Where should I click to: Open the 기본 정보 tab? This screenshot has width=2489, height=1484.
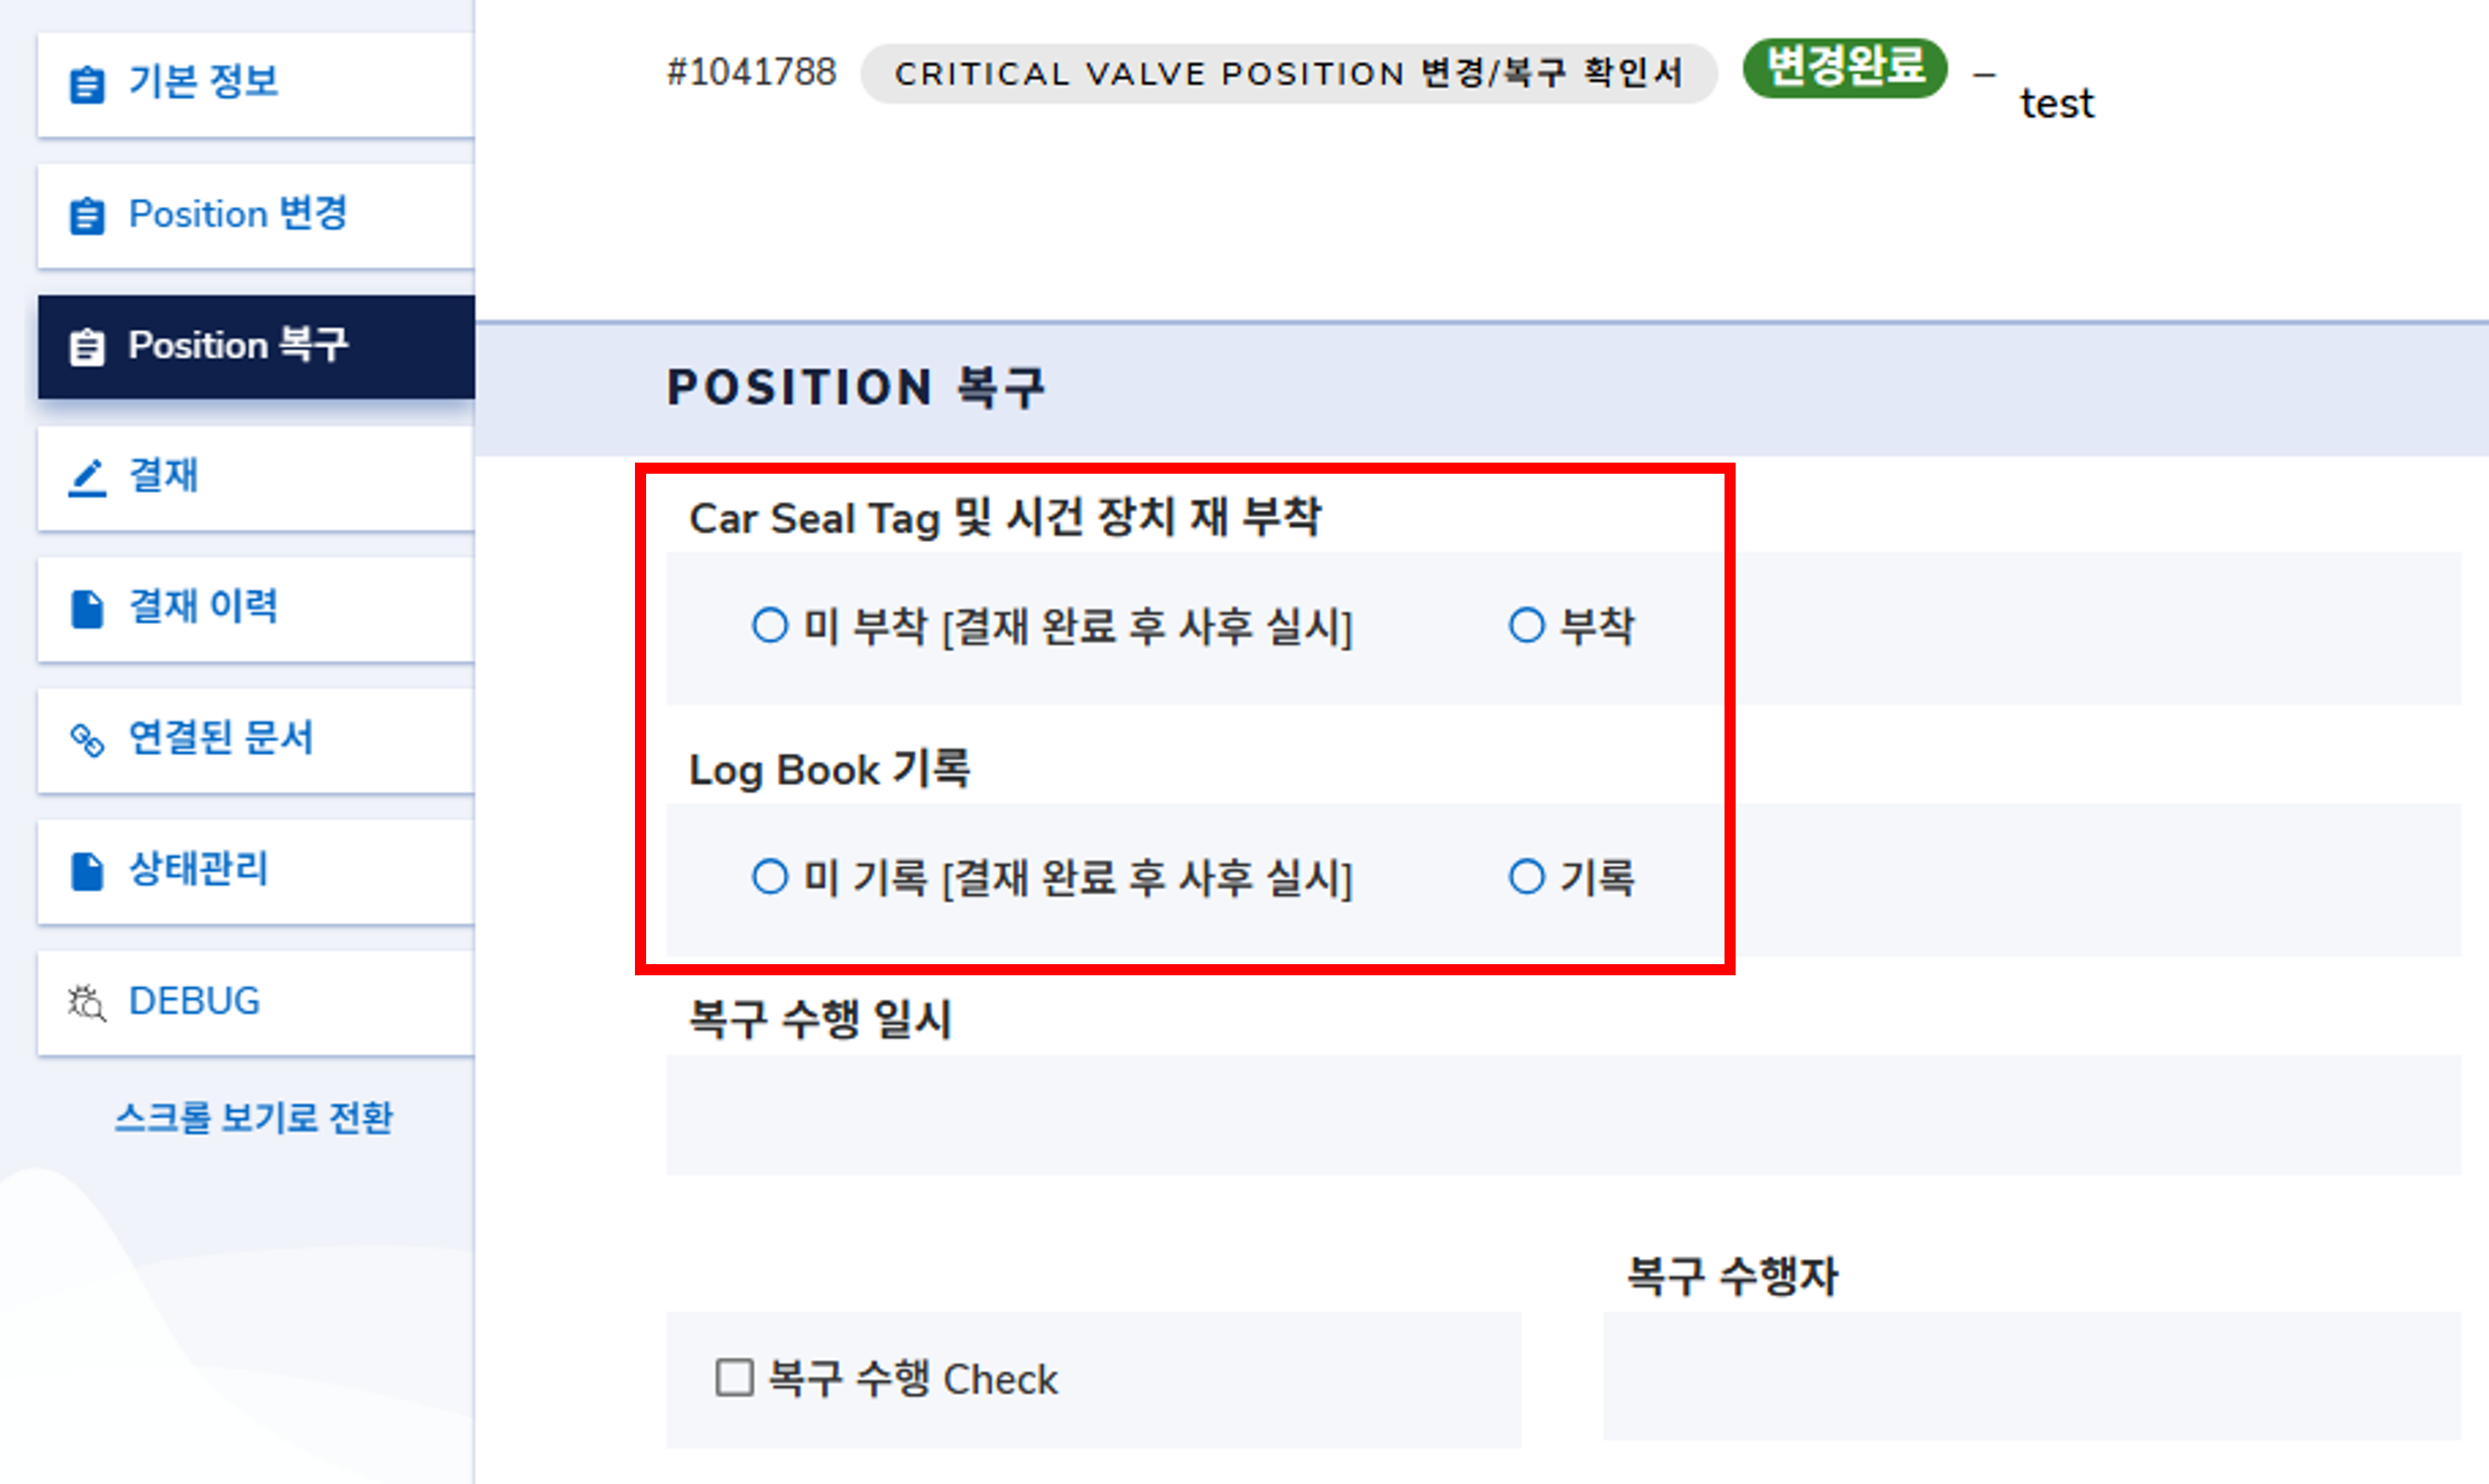204,82
